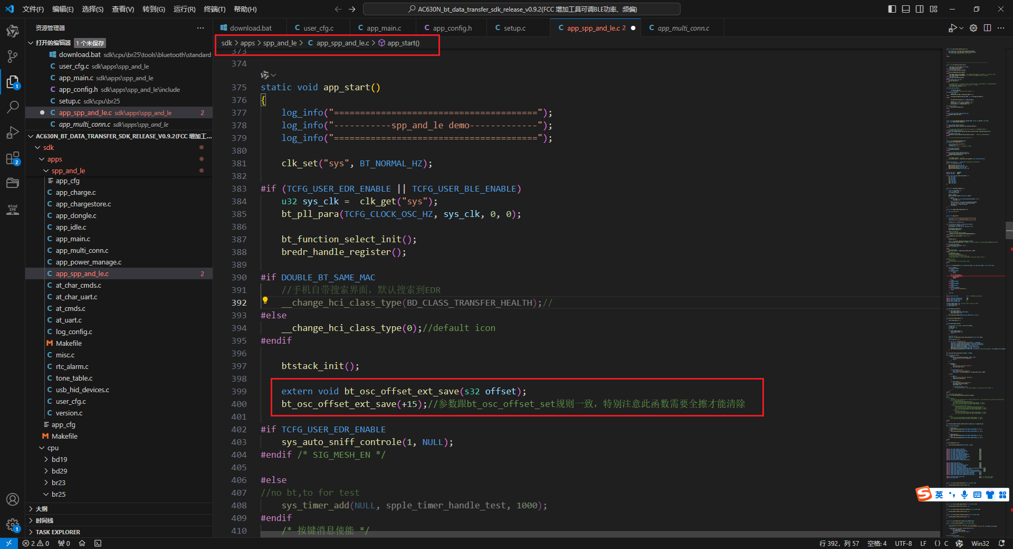Screen dimensions: 1013x549
Task: Open the Accounts menu icon
Action: click(x=13, y=499)
